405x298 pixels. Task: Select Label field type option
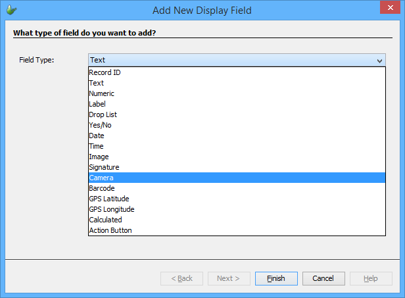(97, 104)
